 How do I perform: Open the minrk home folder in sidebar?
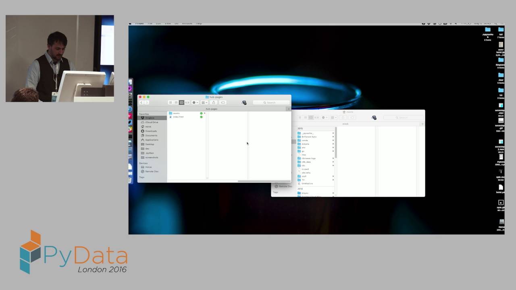coord(152,127)
